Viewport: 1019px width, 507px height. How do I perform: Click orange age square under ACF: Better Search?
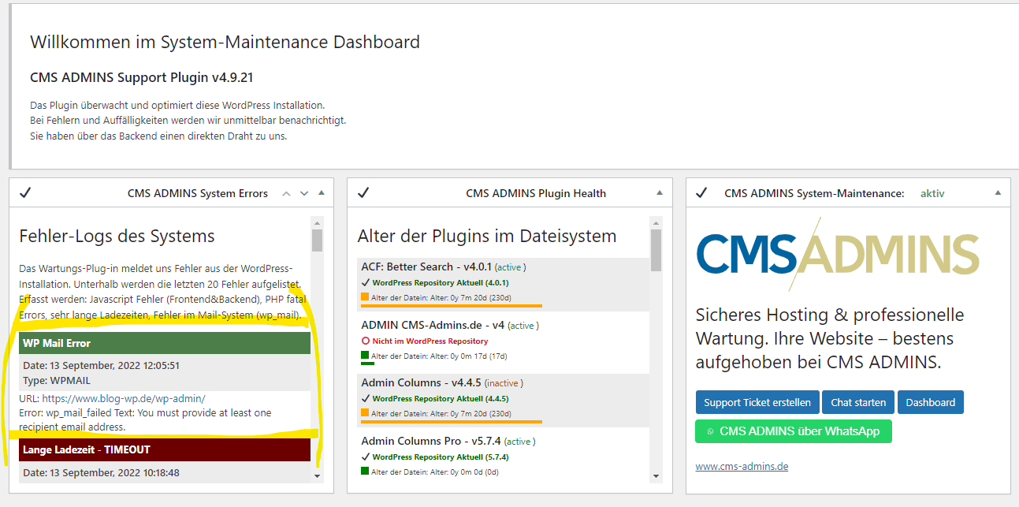[365, 297]
